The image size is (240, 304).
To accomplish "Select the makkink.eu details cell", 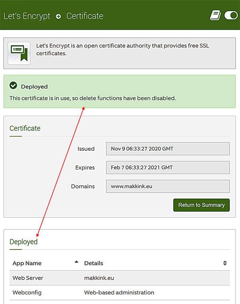I will coord(99,278).
